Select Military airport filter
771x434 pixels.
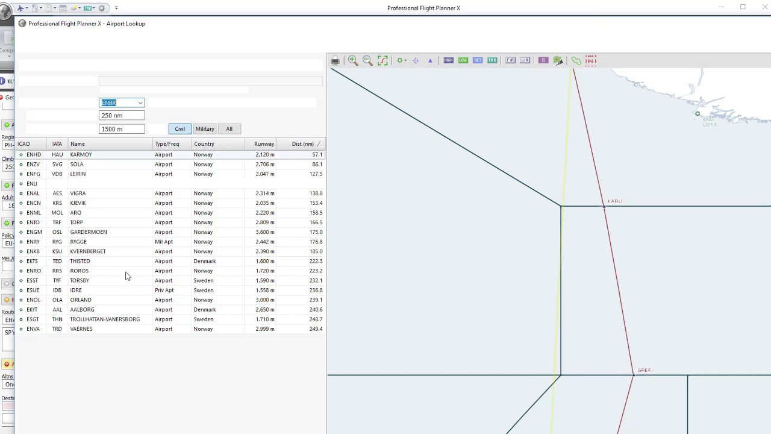click(x=205, y=129)
